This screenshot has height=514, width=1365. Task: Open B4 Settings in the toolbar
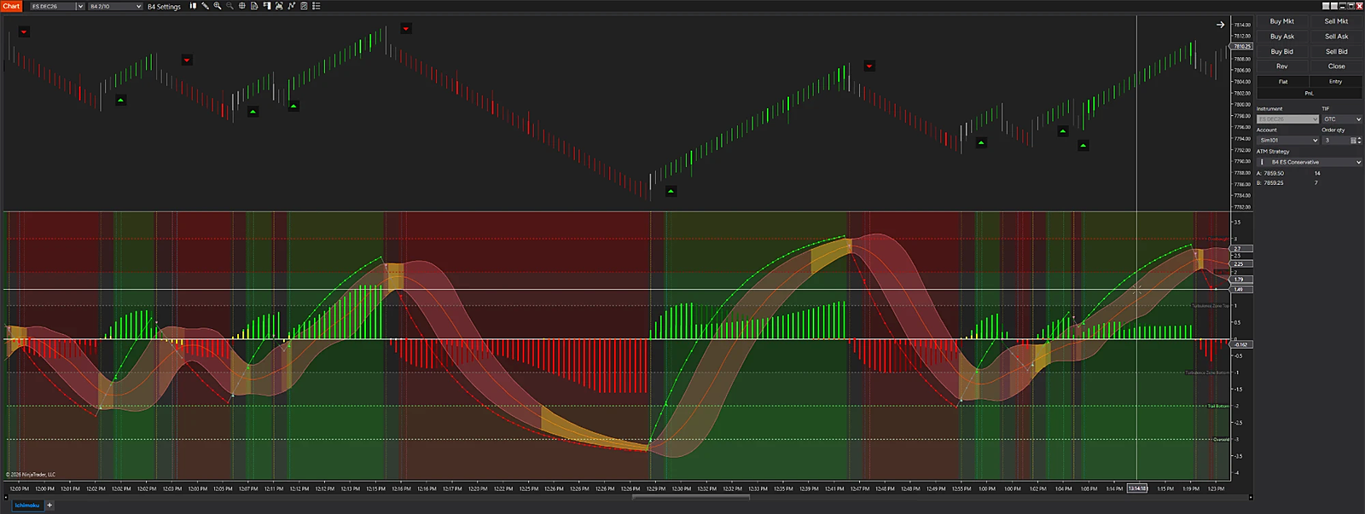164,6
